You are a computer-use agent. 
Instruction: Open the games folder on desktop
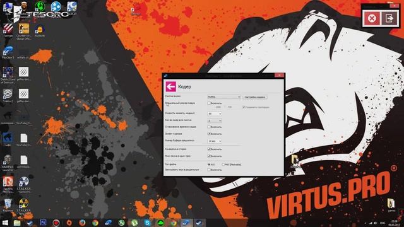click(x=391, y=205)
